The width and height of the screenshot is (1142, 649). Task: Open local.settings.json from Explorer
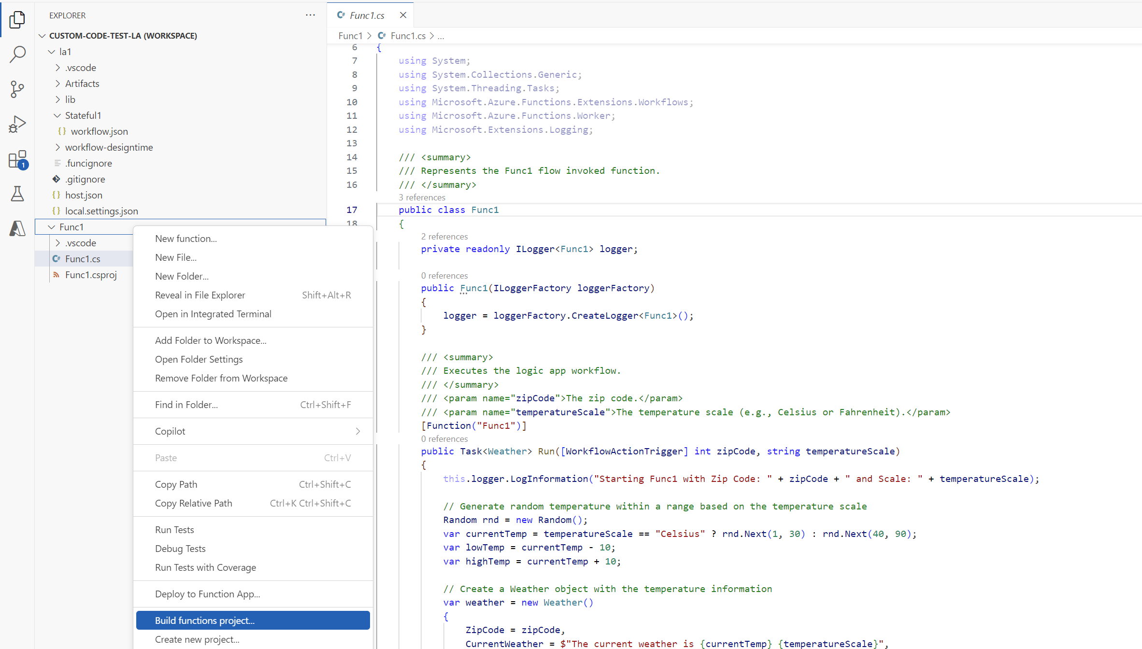click(101, 211)
